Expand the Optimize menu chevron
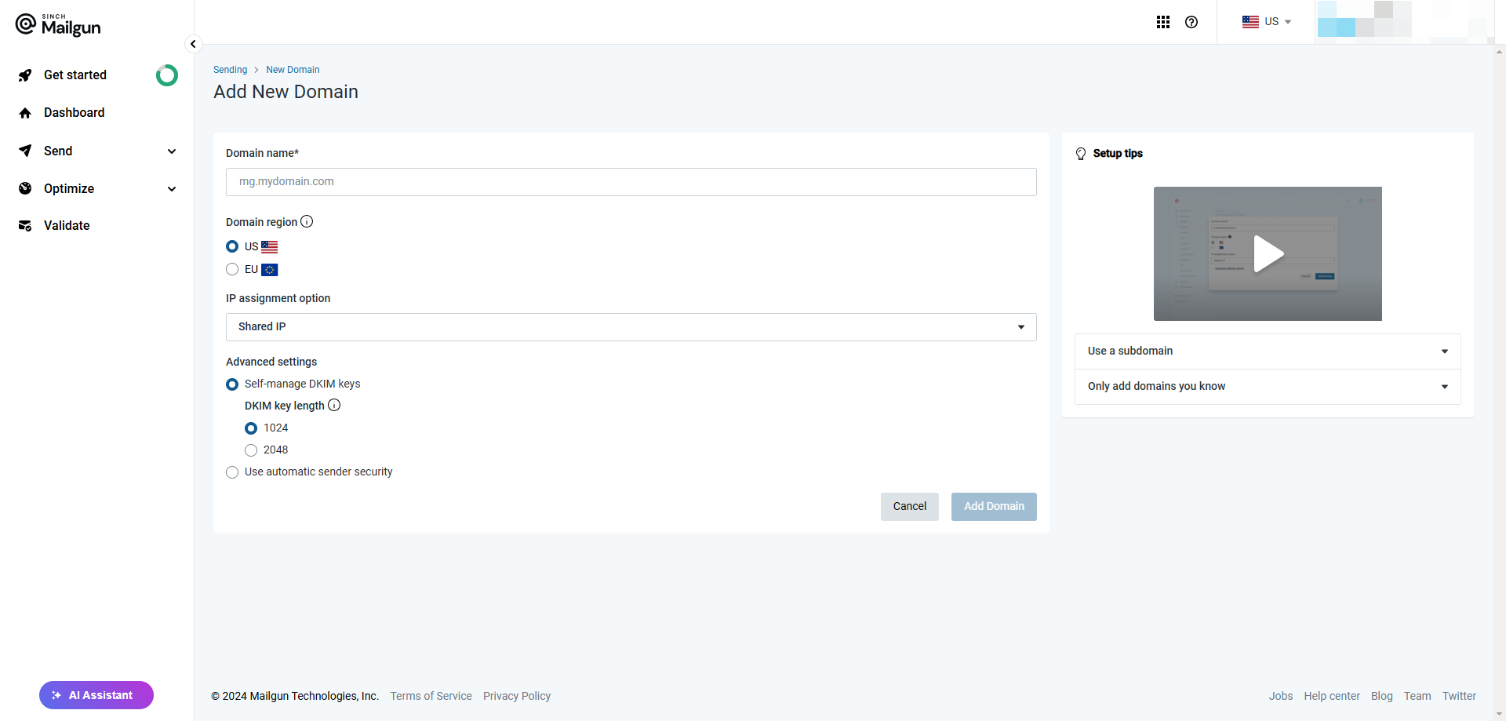The height and width of the screenshot is (721, 1506). pyautogui.click(x=172, y=189)
